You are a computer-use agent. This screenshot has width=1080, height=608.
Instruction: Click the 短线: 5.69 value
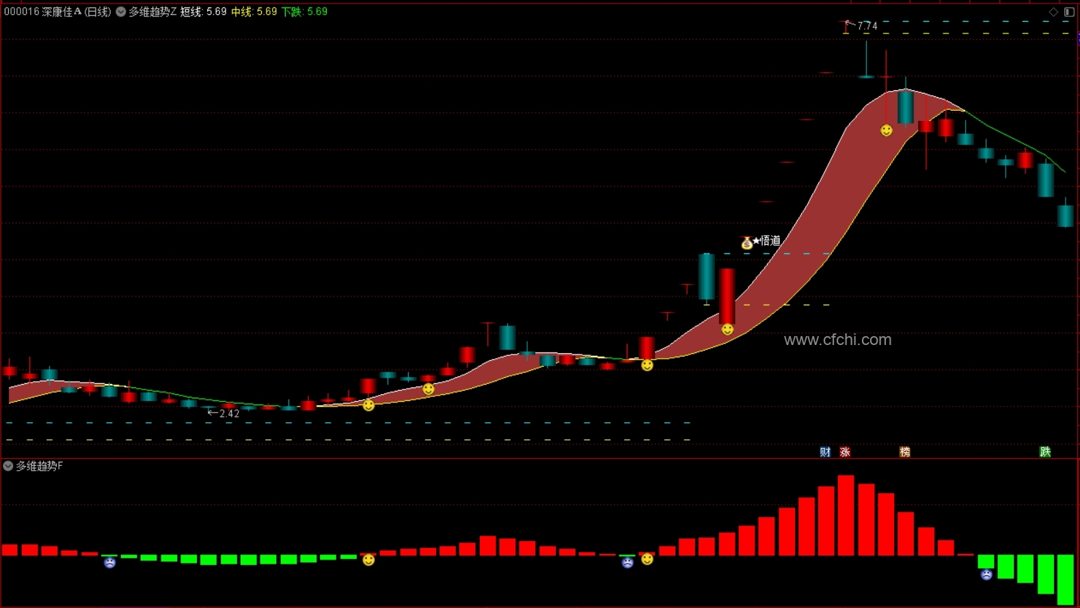coord(203,12)
